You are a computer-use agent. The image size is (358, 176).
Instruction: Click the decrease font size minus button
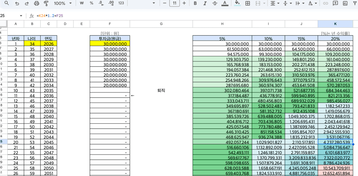(164, 3)
